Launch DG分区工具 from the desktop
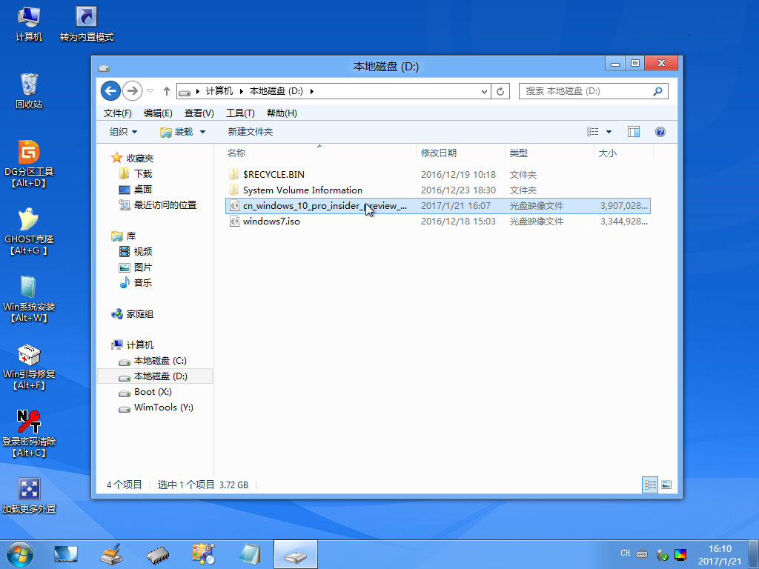This screenshot has height=569, width=759. click(29, 164)
